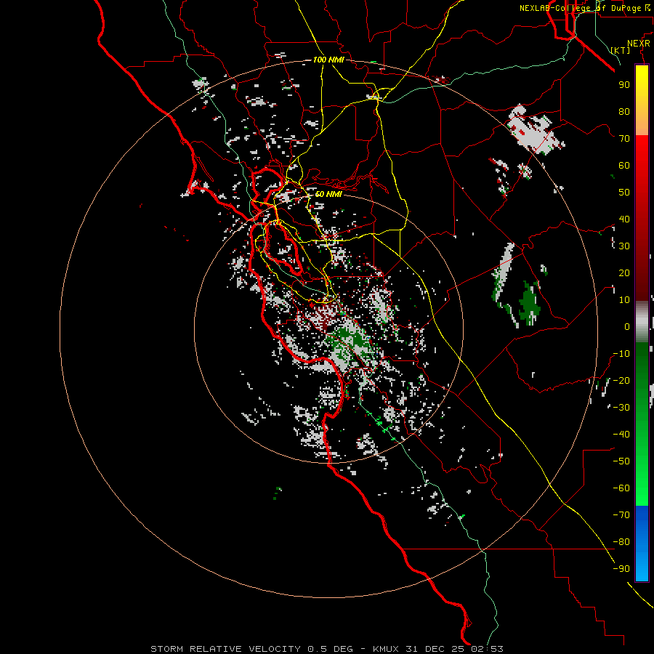Click the -10 scale label
Image resolution: width=654 pixels, height=654 pixels.
pos(621,354)
